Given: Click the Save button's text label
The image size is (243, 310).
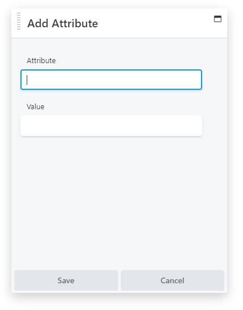Looking at the screenshot, I should [x=66, y=280].
